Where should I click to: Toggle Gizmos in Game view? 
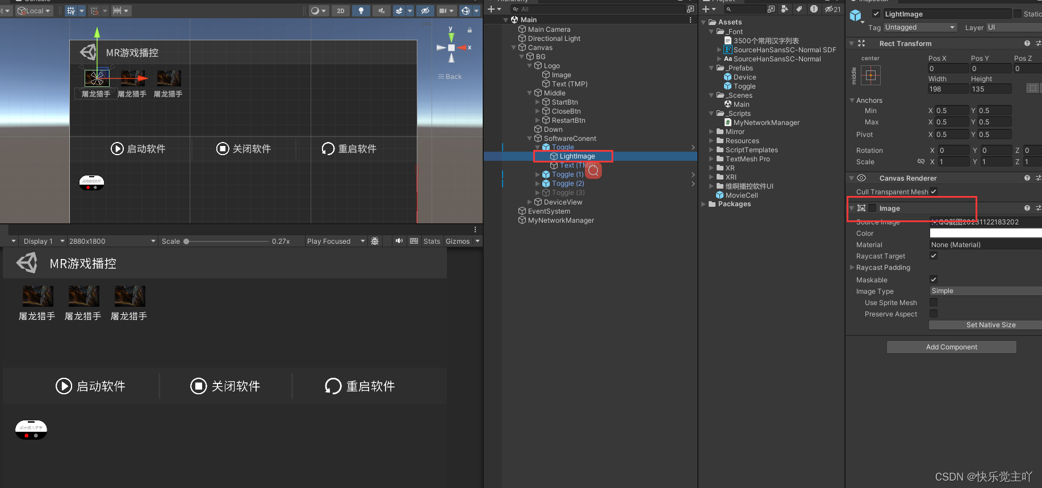coord(458,241)
